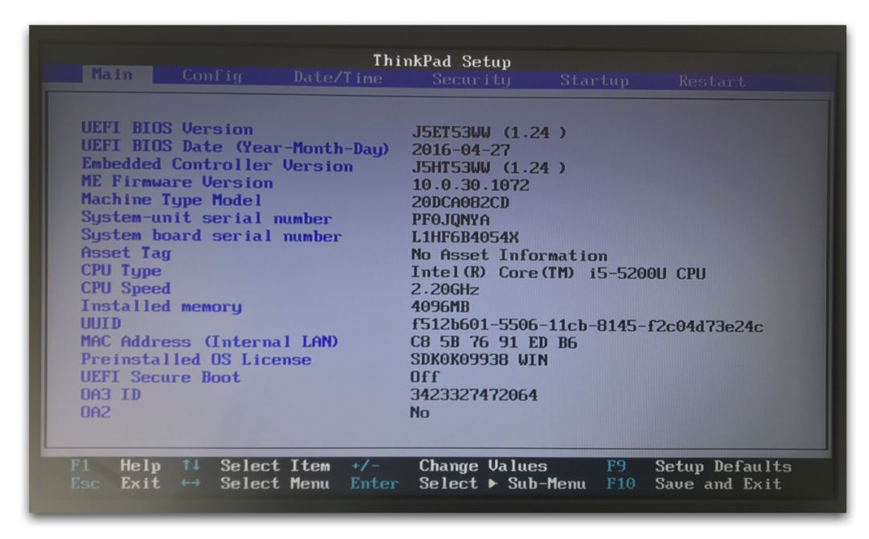Click the 2.20GHz value
This screenshot has height=539, width=869.
[x=445, y=289]
